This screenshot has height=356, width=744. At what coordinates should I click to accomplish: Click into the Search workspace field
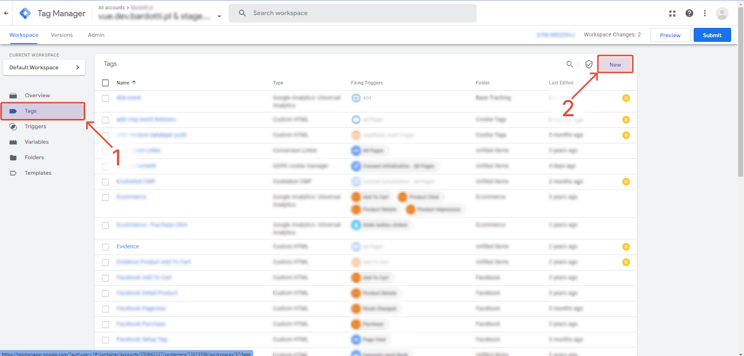[x=352, y=13]
